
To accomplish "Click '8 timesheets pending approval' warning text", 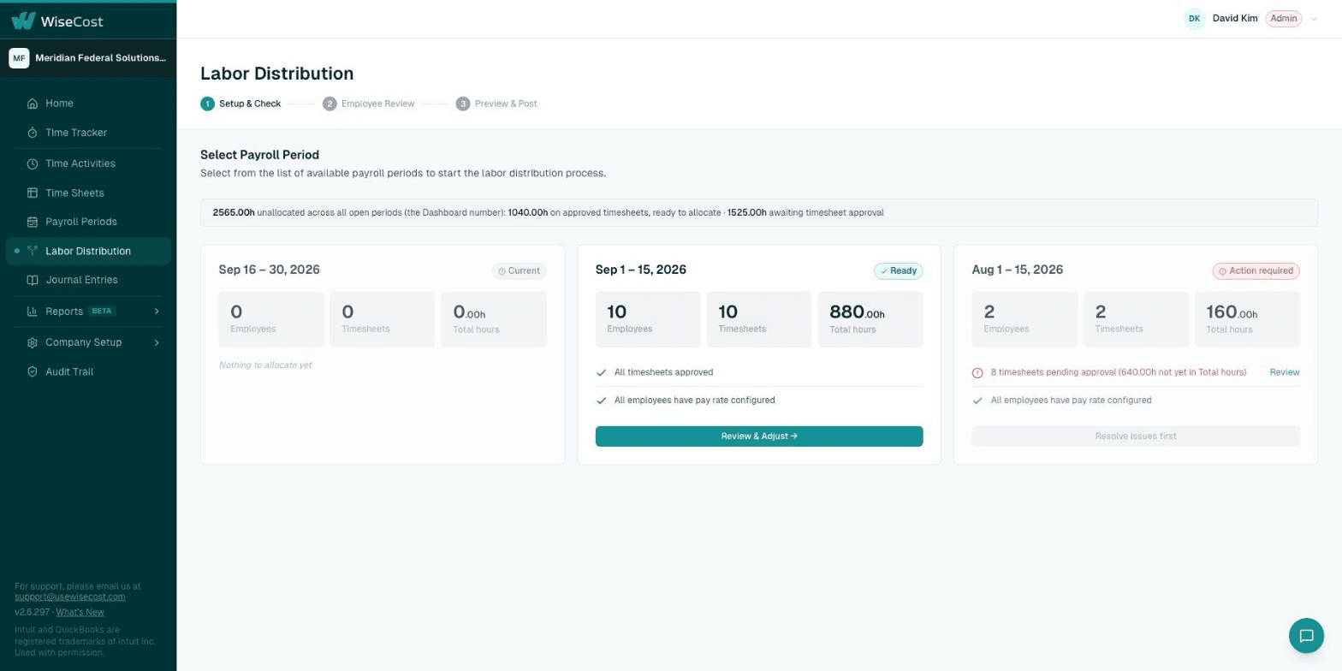I will coord(1118,372).
